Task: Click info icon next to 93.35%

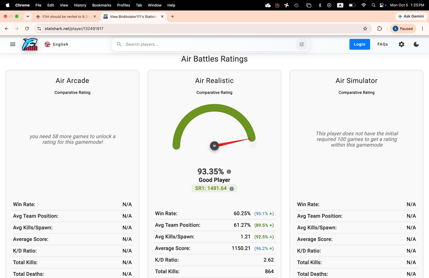Action: click(229, 172)
